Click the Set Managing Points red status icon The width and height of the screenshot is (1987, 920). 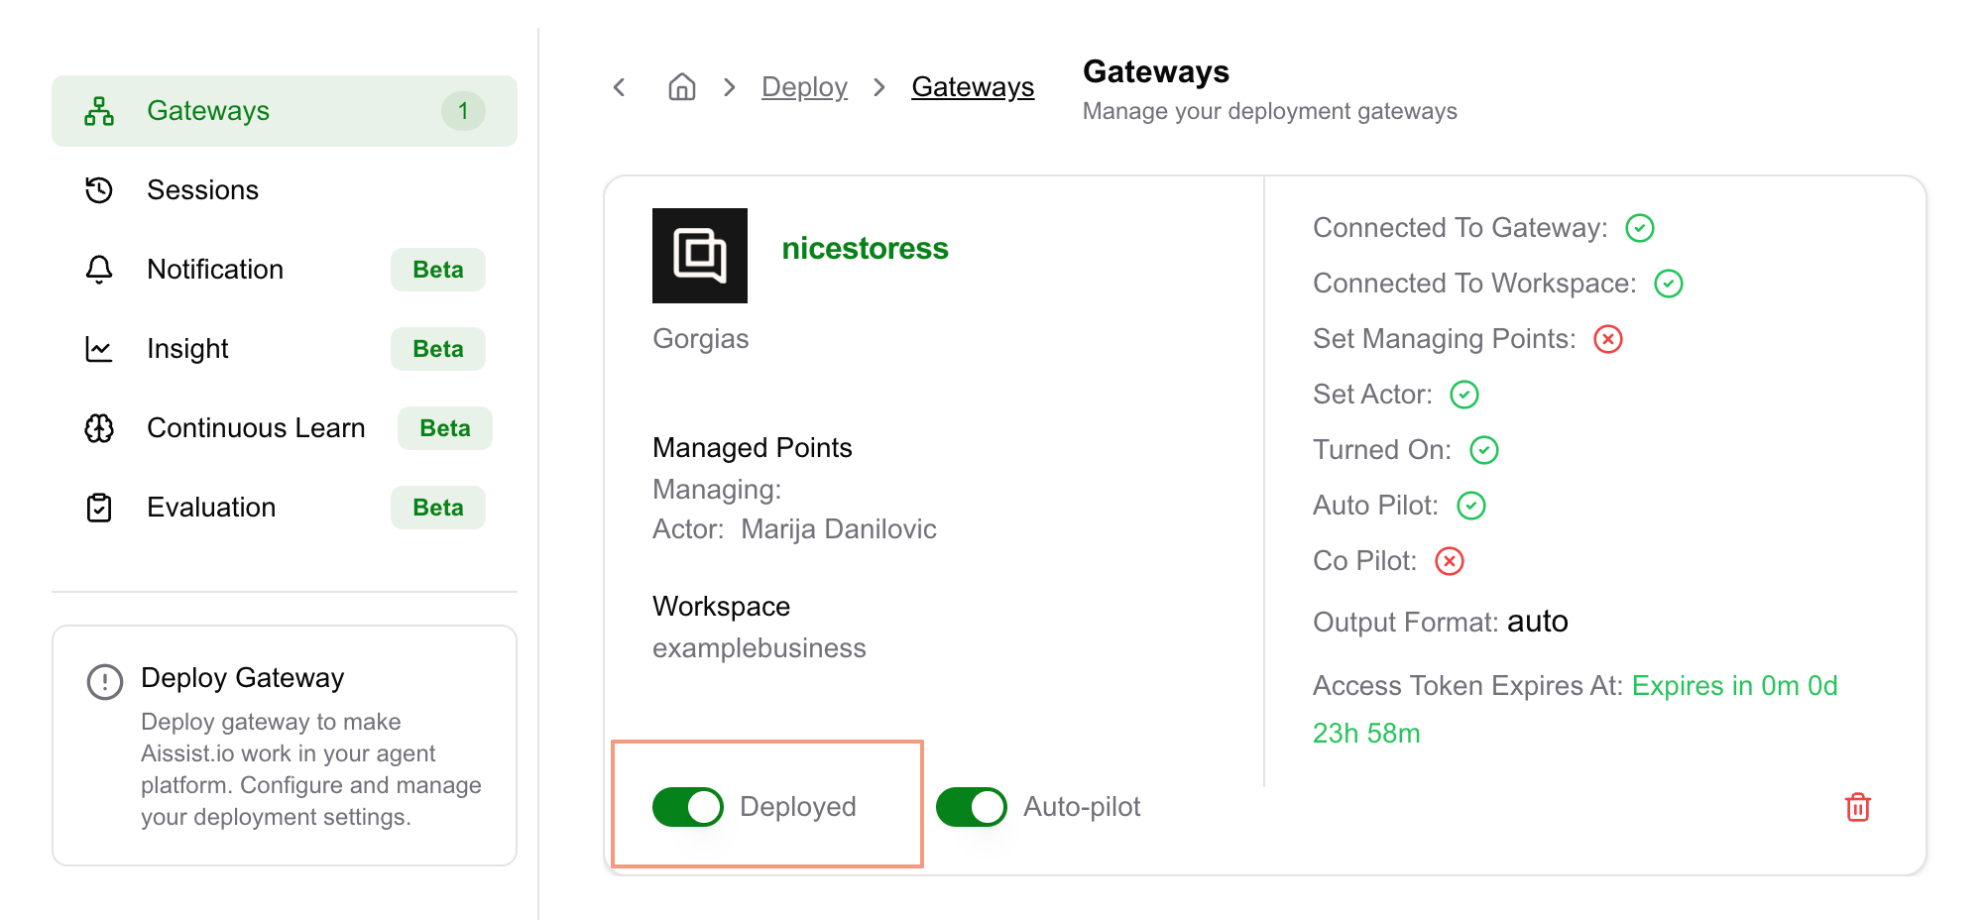point(1608,339)
